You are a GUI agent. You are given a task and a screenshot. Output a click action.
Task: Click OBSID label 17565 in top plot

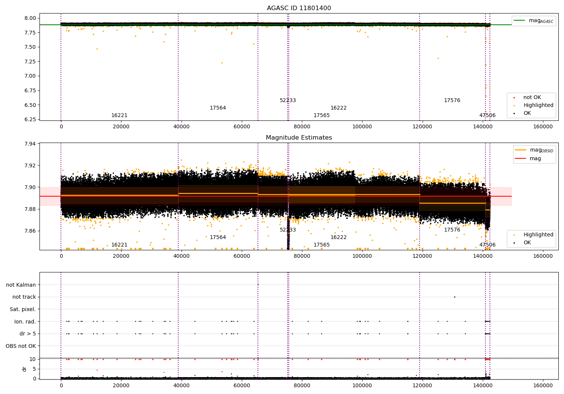point(321,116)
